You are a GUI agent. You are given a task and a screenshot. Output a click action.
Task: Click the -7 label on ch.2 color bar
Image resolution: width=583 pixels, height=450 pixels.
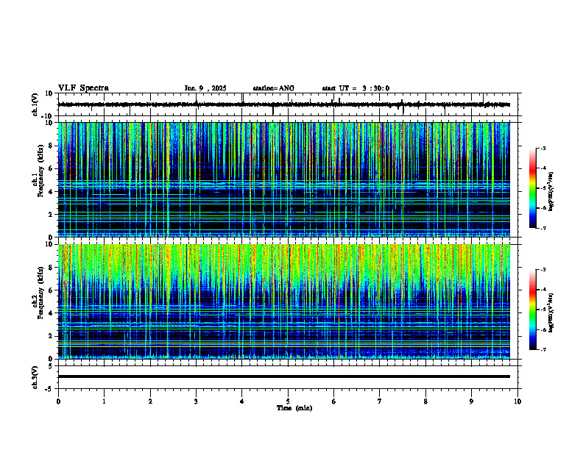click(543, 350)
